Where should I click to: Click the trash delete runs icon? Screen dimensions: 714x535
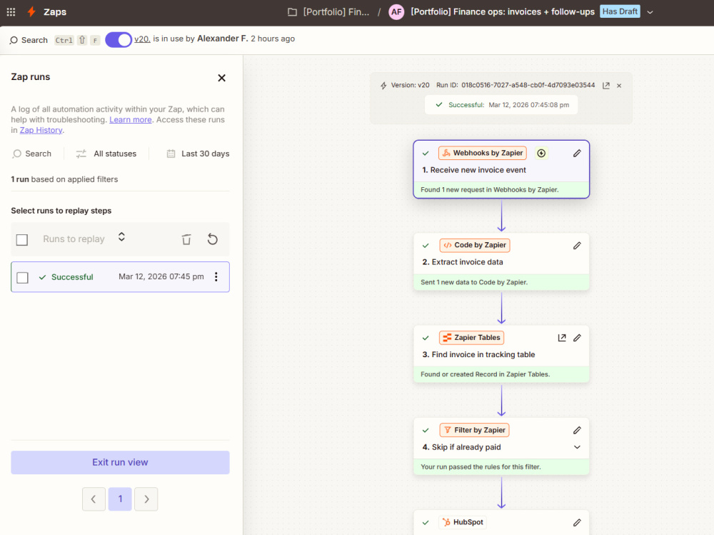tap(186, 239)
